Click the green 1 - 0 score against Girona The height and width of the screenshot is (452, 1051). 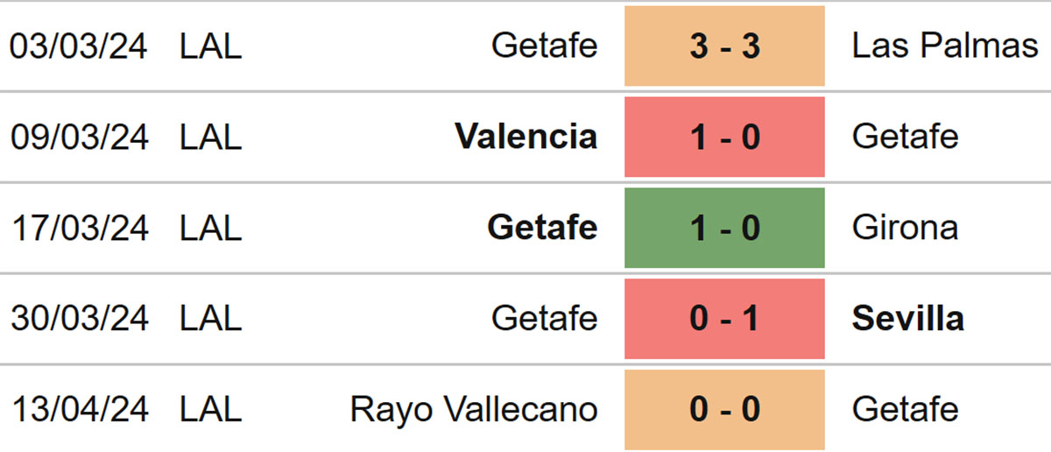click(x=724, y=229)
